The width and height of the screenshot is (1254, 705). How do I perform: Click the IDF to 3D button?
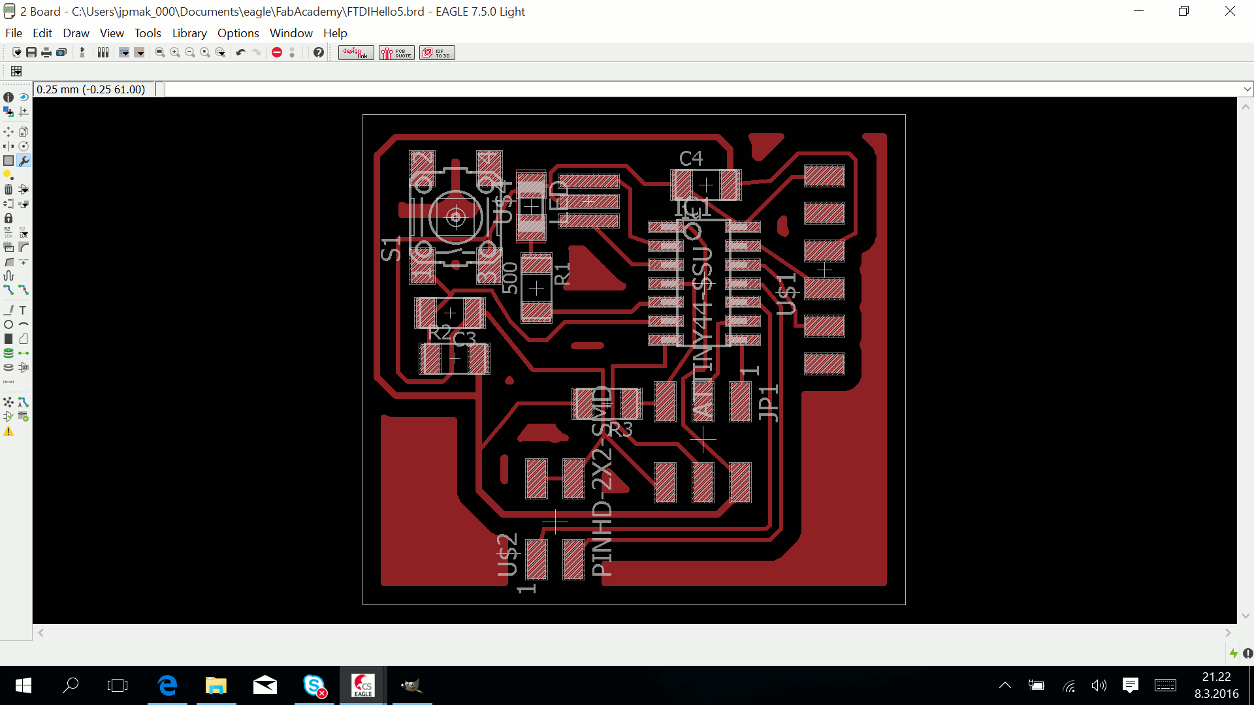point(437,52)
